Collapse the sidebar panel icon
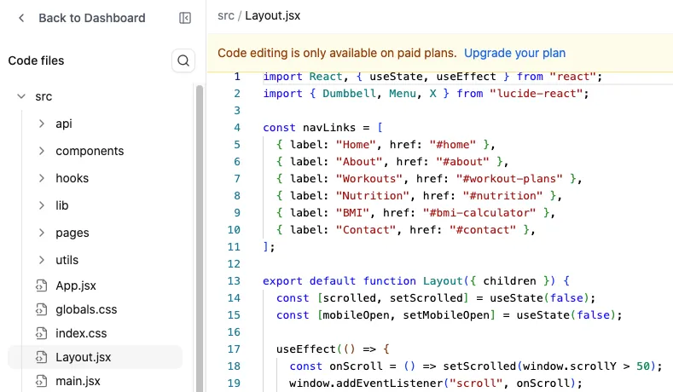The width and height of the screenshot is (673, 392). [x=185, y=18]
